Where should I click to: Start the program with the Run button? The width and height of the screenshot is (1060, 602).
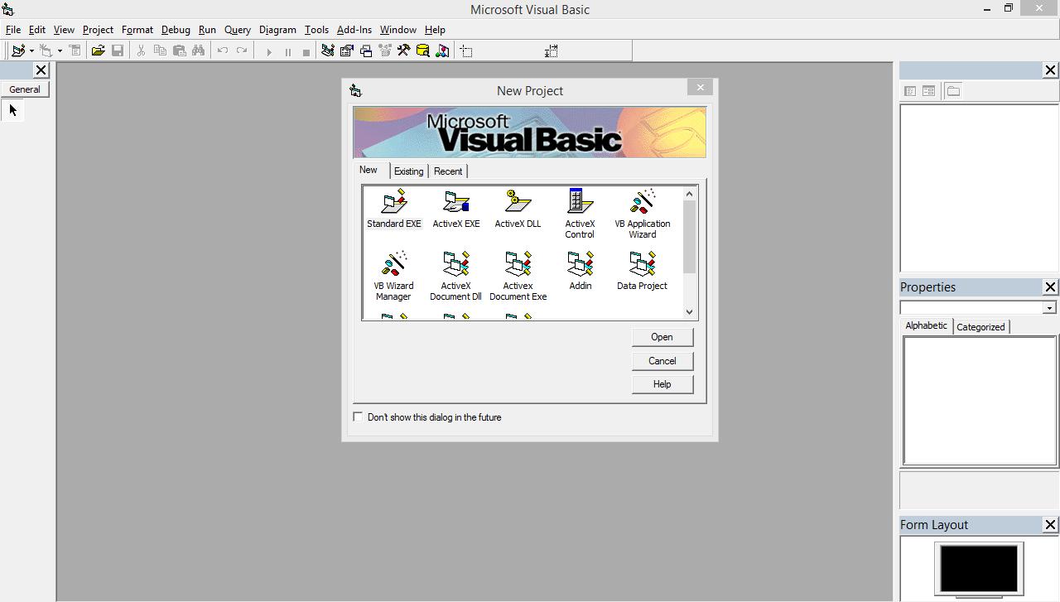click(270, 51)
